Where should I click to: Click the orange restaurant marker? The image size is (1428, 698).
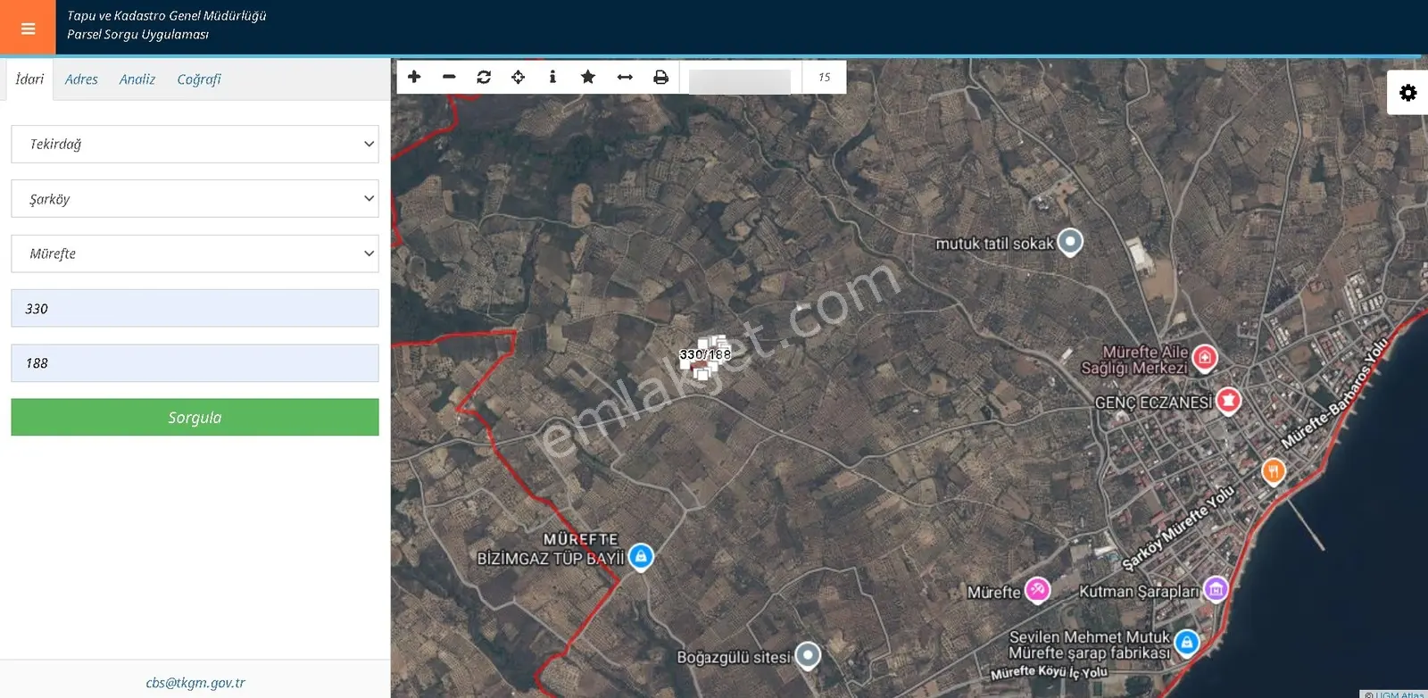1274,470
